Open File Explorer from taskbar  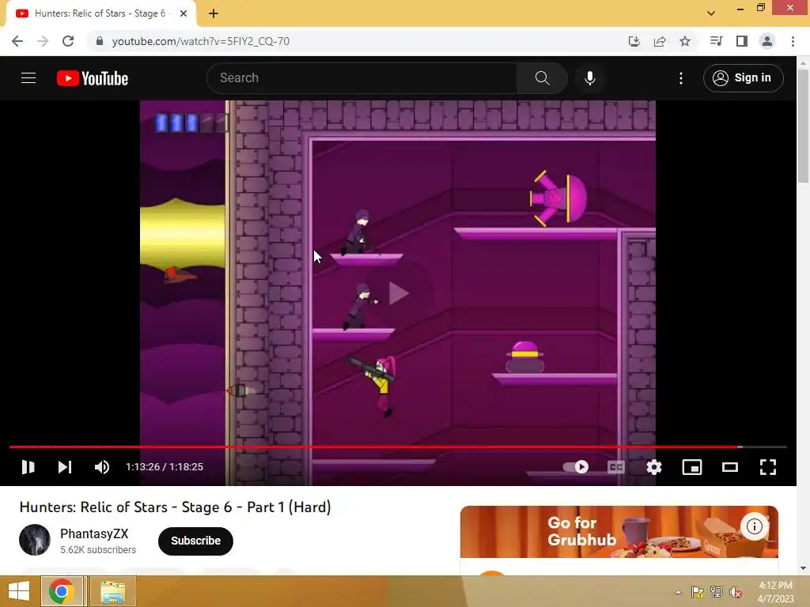[113, 591]
